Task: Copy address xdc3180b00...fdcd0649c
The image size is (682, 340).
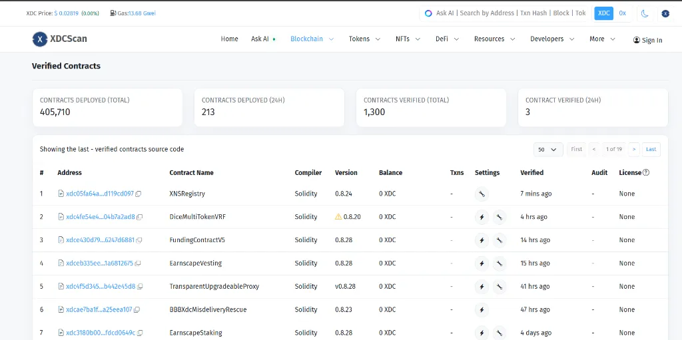Action: coord(140,333)
